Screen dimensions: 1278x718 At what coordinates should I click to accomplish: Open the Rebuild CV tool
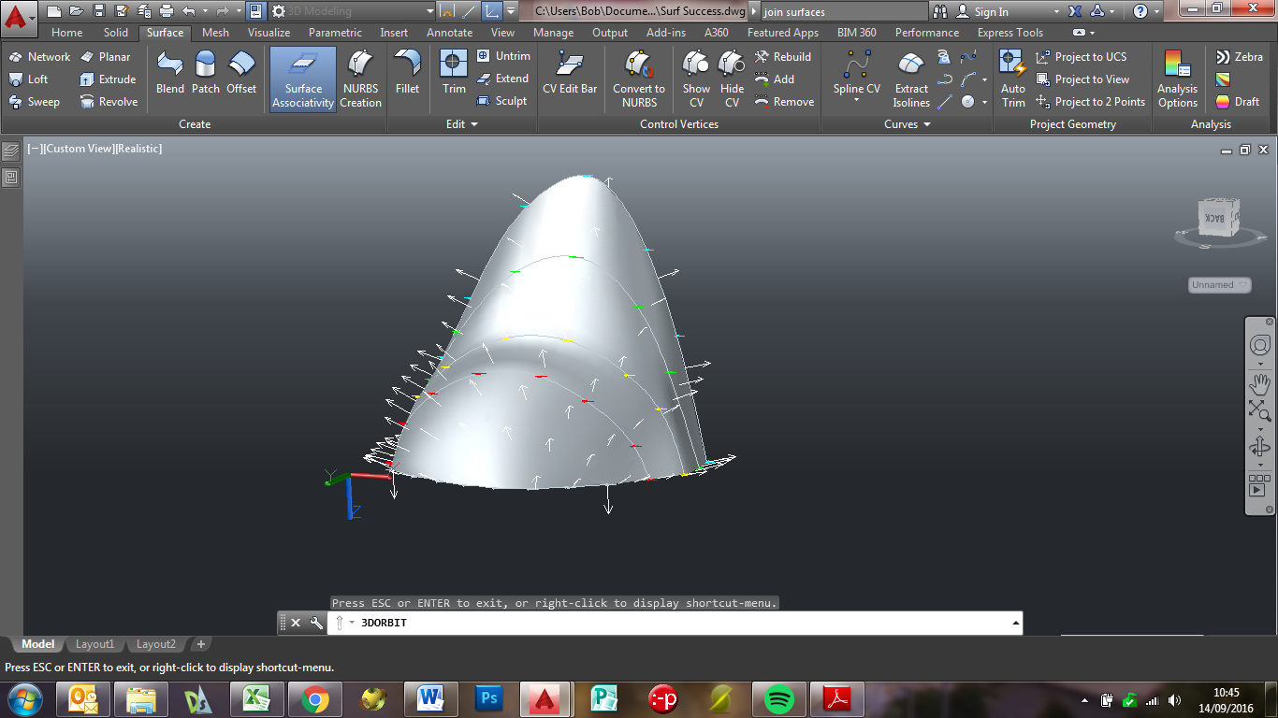tap(784, 56)
